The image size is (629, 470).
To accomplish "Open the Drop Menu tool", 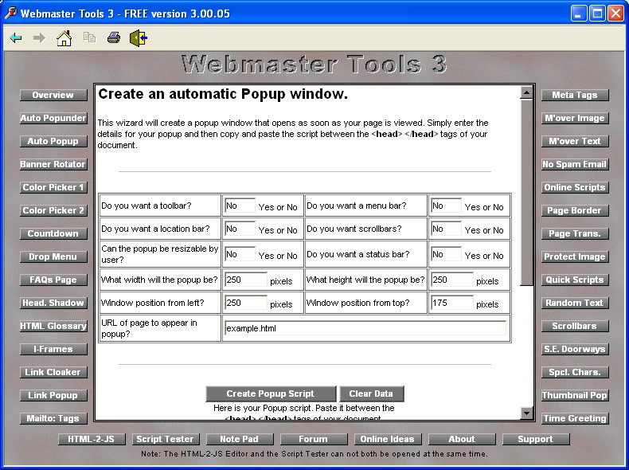I will point(53,257).
